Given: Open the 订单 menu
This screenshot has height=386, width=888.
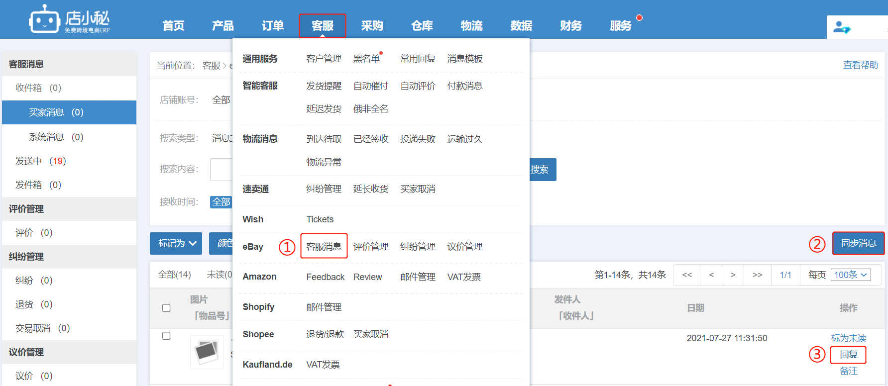Looking at the screenshot, I should pos(273,26).
